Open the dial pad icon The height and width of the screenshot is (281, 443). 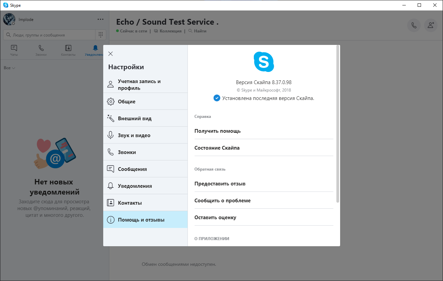coord(101,35)
